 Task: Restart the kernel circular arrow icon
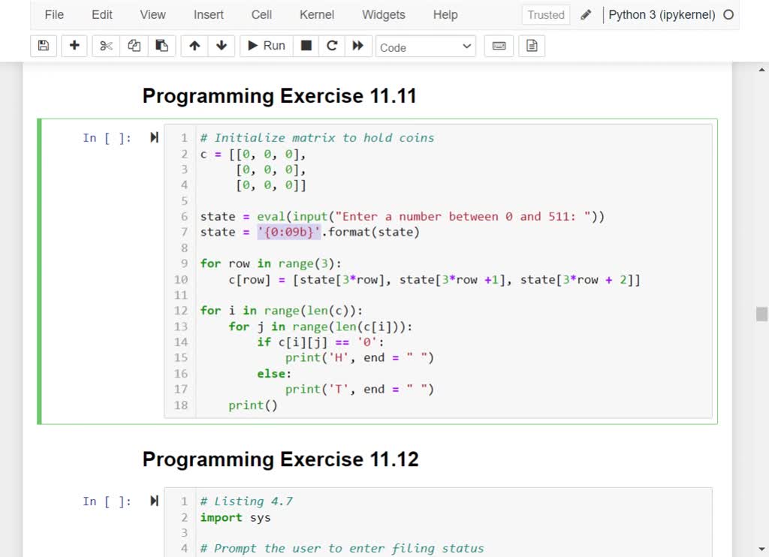point(332,46)
